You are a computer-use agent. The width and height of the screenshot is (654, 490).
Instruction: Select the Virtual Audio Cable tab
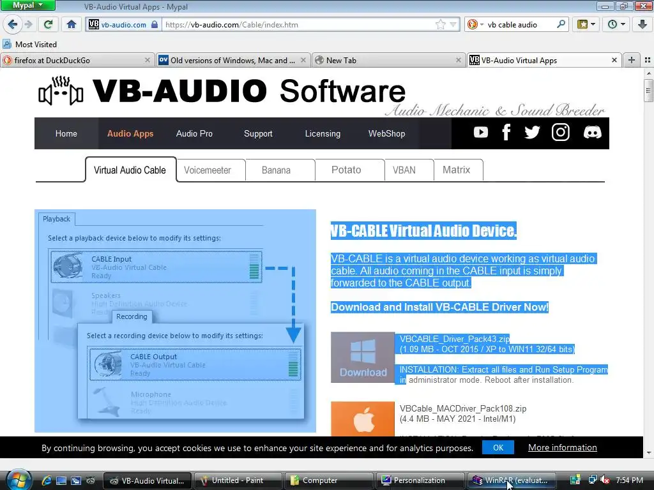130,170
